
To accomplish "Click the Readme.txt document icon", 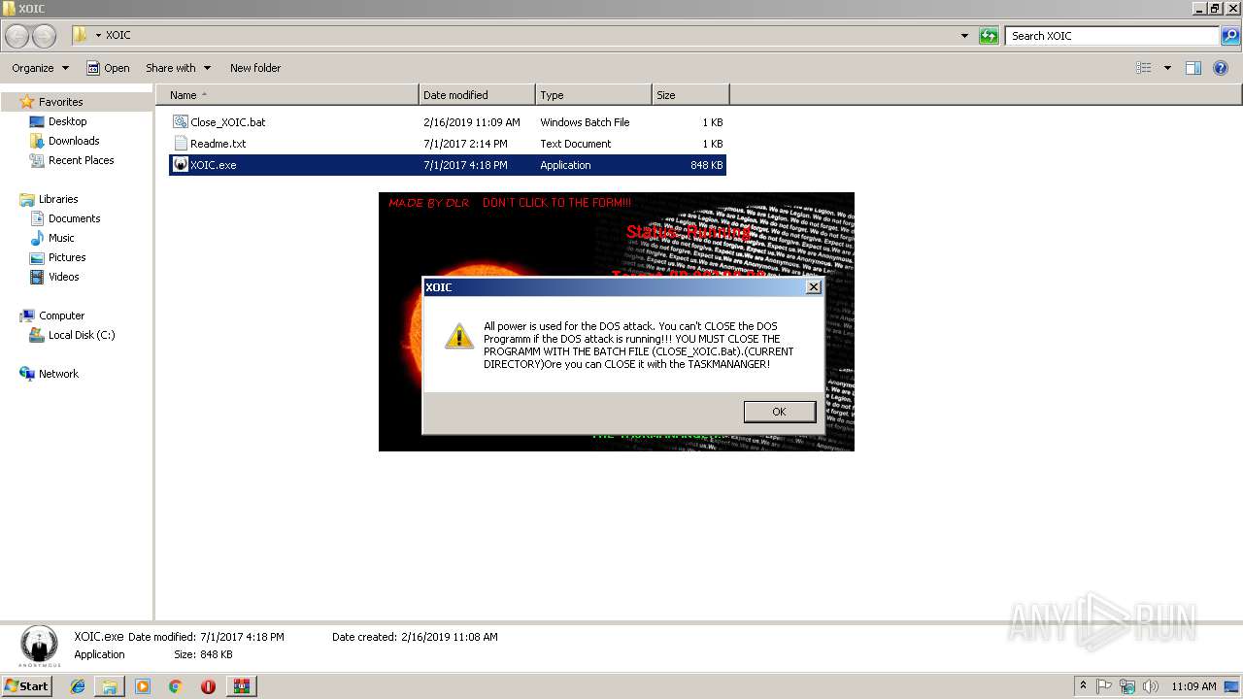I will (180, 144).
